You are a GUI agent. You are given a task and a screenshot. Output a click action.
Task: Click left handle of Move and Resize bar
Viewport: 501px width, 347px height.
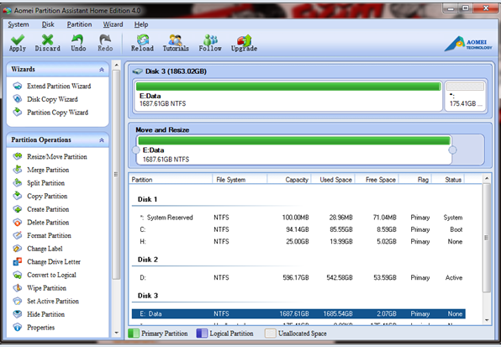(x=136, y=150)
